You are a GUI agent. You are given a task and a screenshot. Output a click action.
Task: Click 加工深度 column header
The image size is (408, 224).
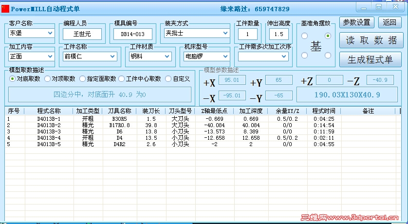click(251, 111)
